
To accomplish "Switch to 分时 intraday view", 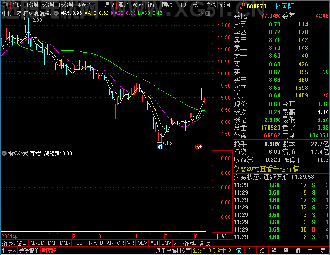I will [17, 5].
